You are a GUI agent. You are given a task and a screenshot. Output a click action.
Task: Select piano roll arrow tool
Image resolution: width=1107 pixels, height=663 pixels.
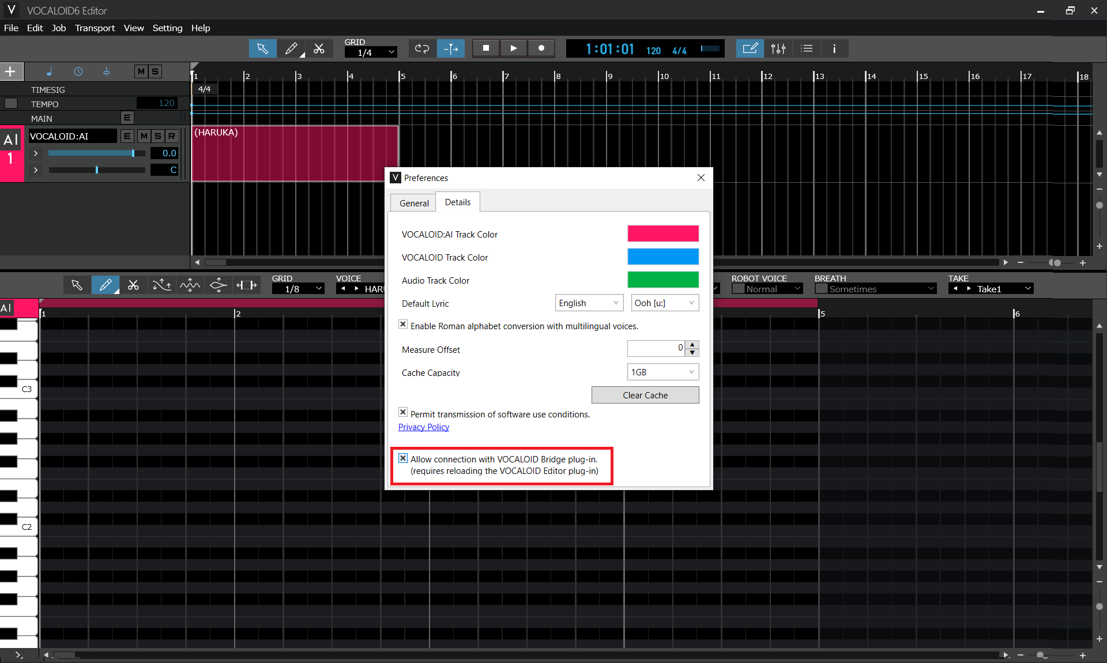point(77,285)
